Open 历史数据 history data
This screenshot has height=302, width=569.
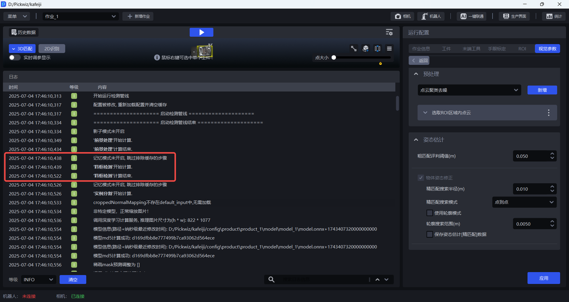pos(24,32)
